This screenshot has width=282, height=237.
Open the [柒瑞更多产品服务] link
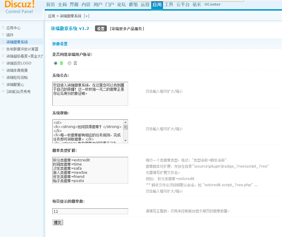(127, 29)
